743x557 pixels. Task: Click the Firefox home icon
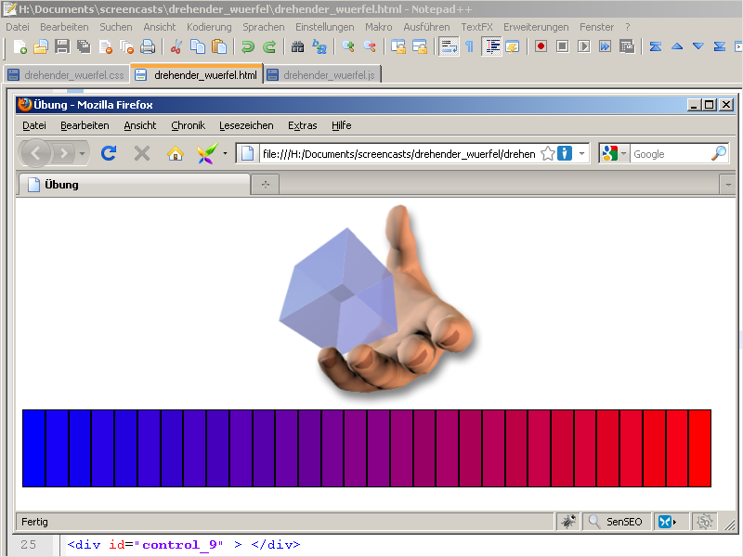[x=175, y=153]
